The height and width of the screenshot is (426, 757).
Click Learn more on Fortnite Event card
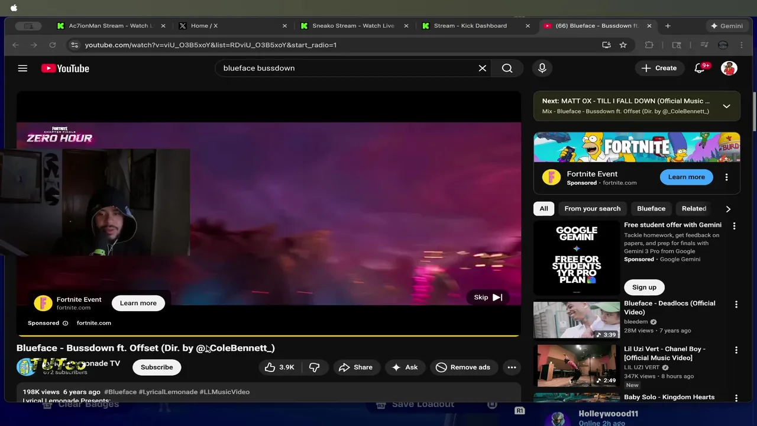687,177
